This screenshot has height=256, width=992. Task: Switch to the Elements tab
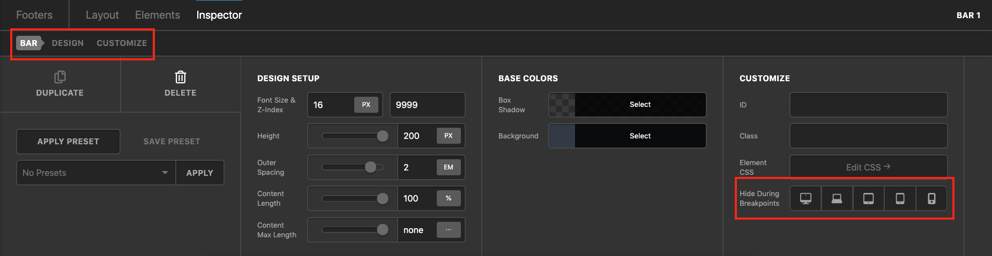click(158, 15)
